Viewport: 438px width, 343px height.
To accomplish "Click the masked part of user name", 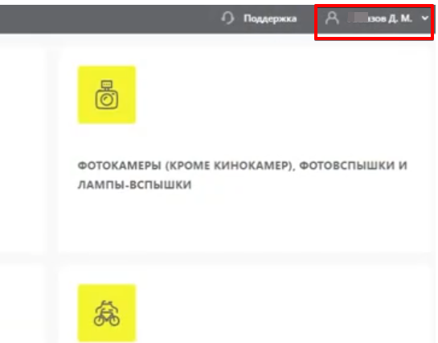I will [x=358, y=18].
